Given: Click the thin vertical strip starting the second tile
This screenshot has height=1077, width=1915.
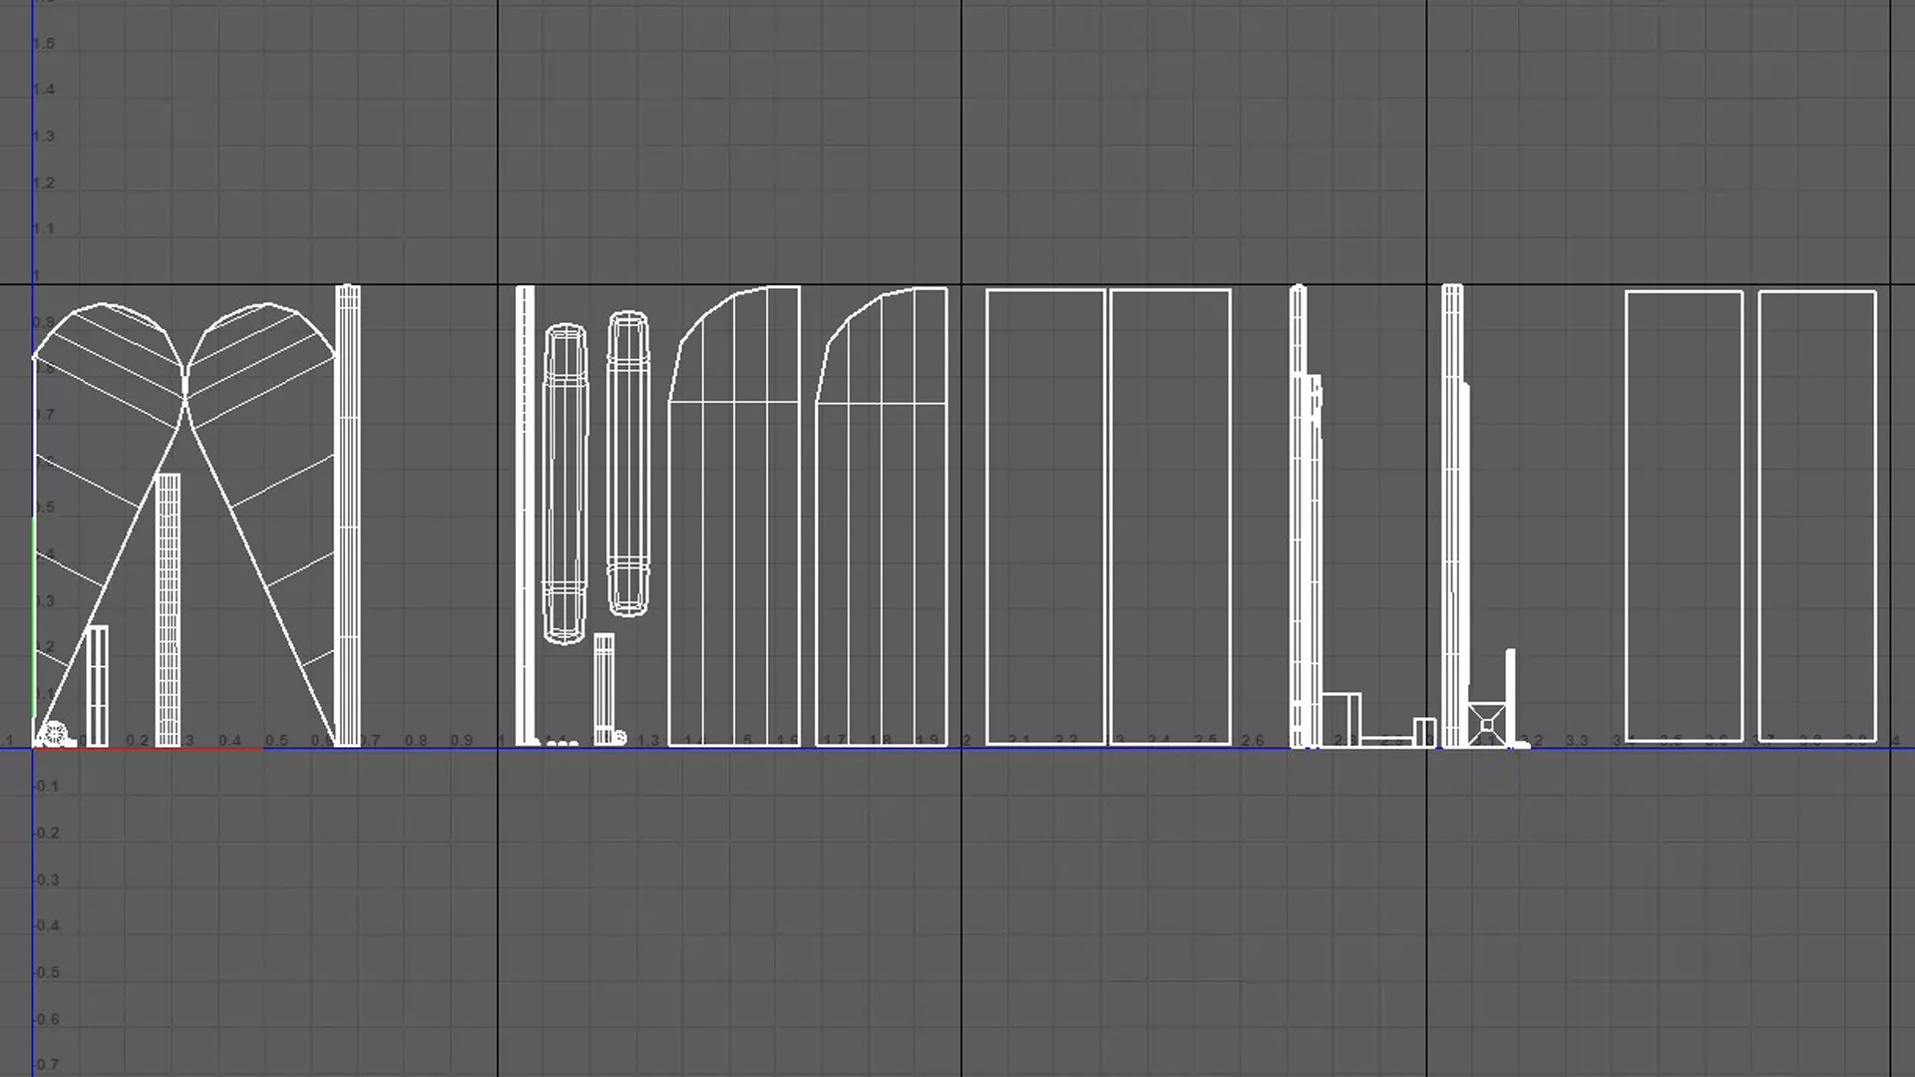Looking at the screenshot, I should point(525,514).
